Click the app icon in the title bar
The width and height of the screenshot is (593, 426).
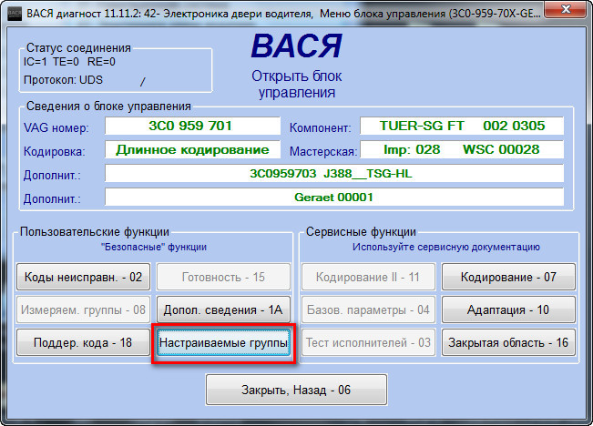12,10
